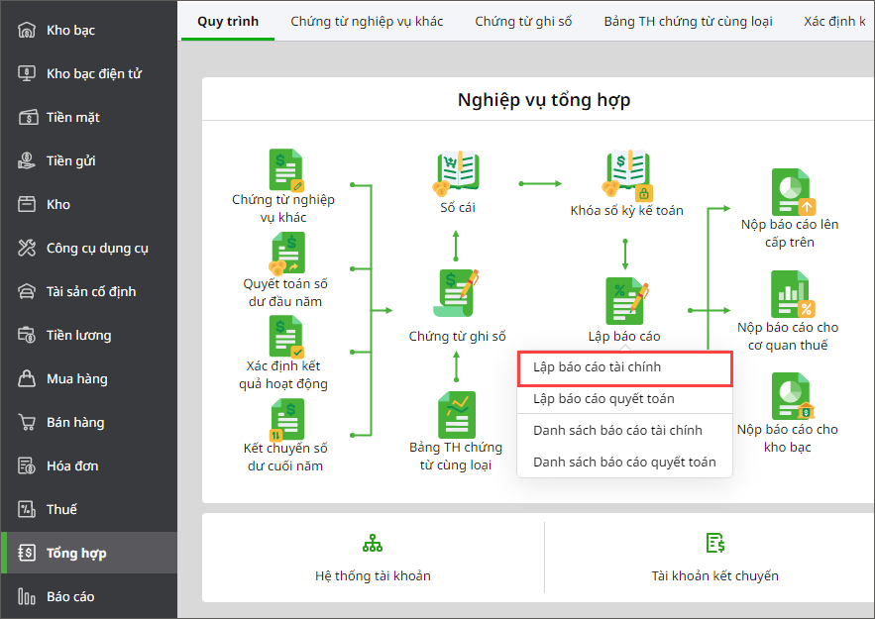Click Mua hàng shopping bag icon
This screenshot has width=875, height=619.
point(26,378)
